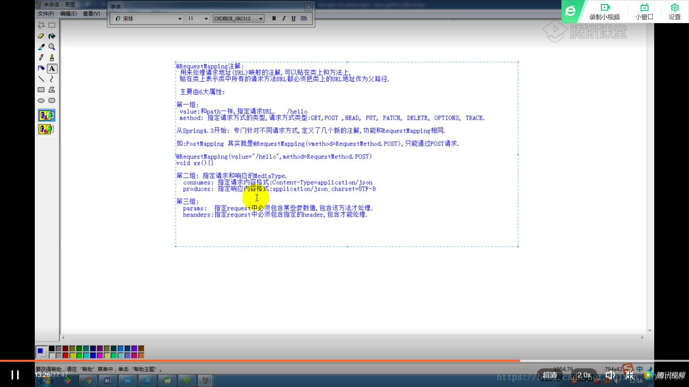Enable transparent background drawing option
Screen dimensions: 689x387
pos(46,130)
